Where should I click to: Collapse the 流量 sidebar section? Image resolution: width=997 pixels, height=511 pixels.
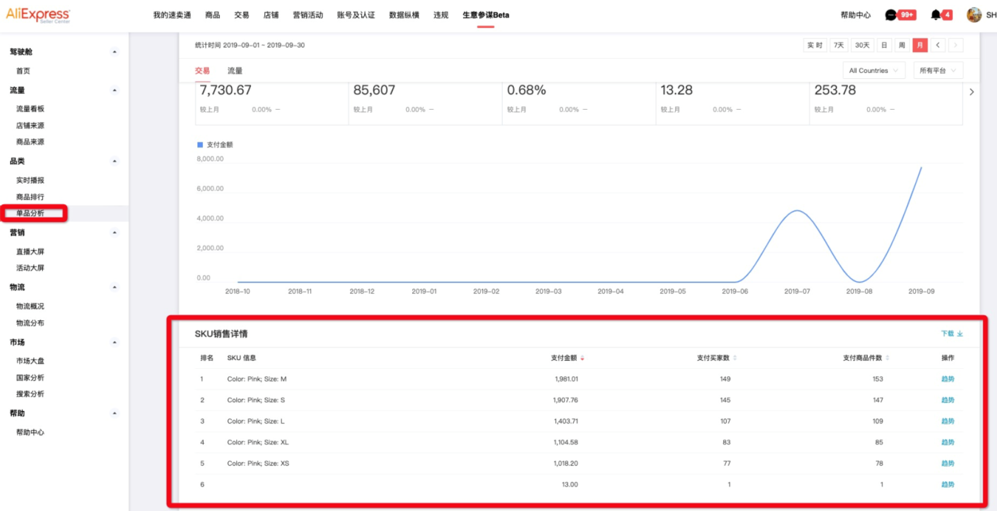coord(114,90)
